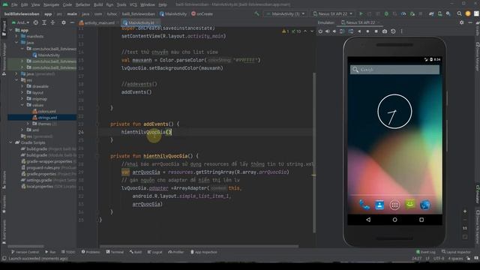The image size is (480, 270).
Task: Expand the layout folder
Action: tap(22, 92)
